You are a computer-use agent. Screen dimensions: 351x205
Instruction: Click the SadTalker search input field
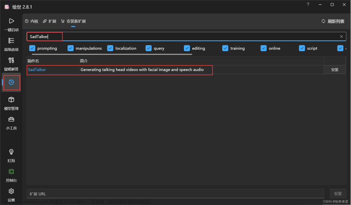pos(186,36)
